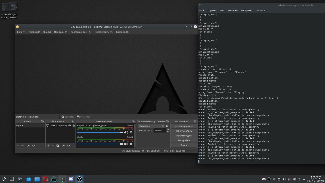Open the Коллекция сцен (S) menu

(x=81, y=32)
